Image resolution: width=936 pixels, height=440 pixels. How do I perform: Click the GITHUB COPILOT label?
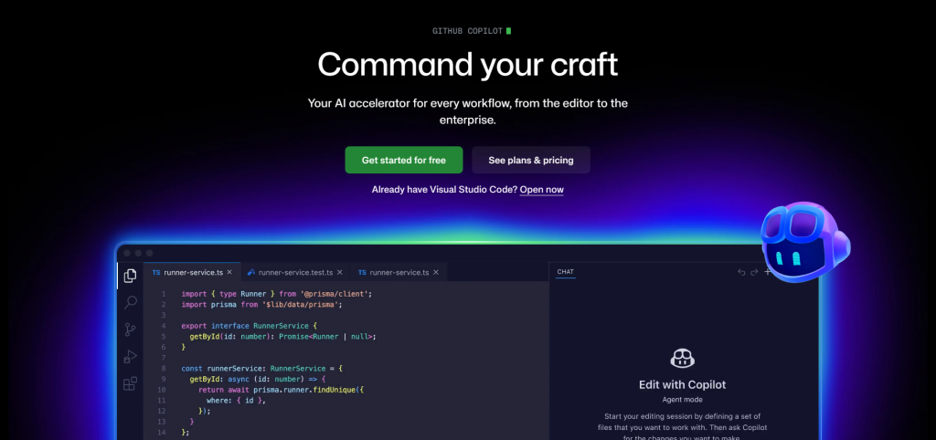coord(467,31)
